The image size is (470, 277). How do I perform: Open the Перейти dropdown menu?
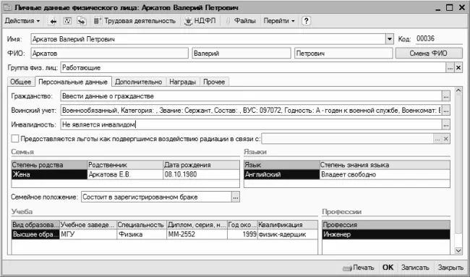point(279,21)
